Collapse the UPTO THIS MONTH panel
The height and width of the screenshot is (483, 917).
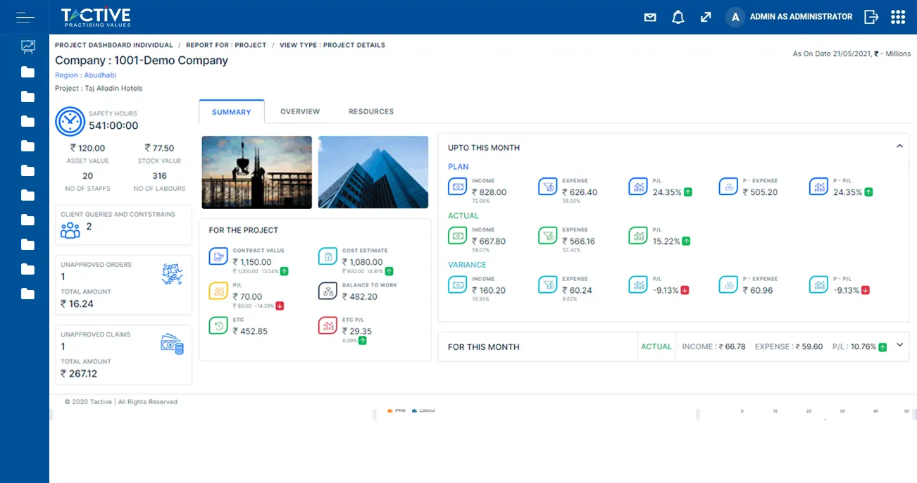tap(899, 146)
